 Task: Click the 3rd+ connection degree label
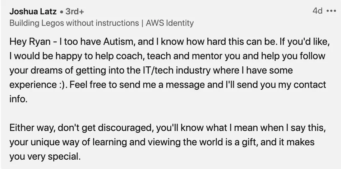(75, 11)
